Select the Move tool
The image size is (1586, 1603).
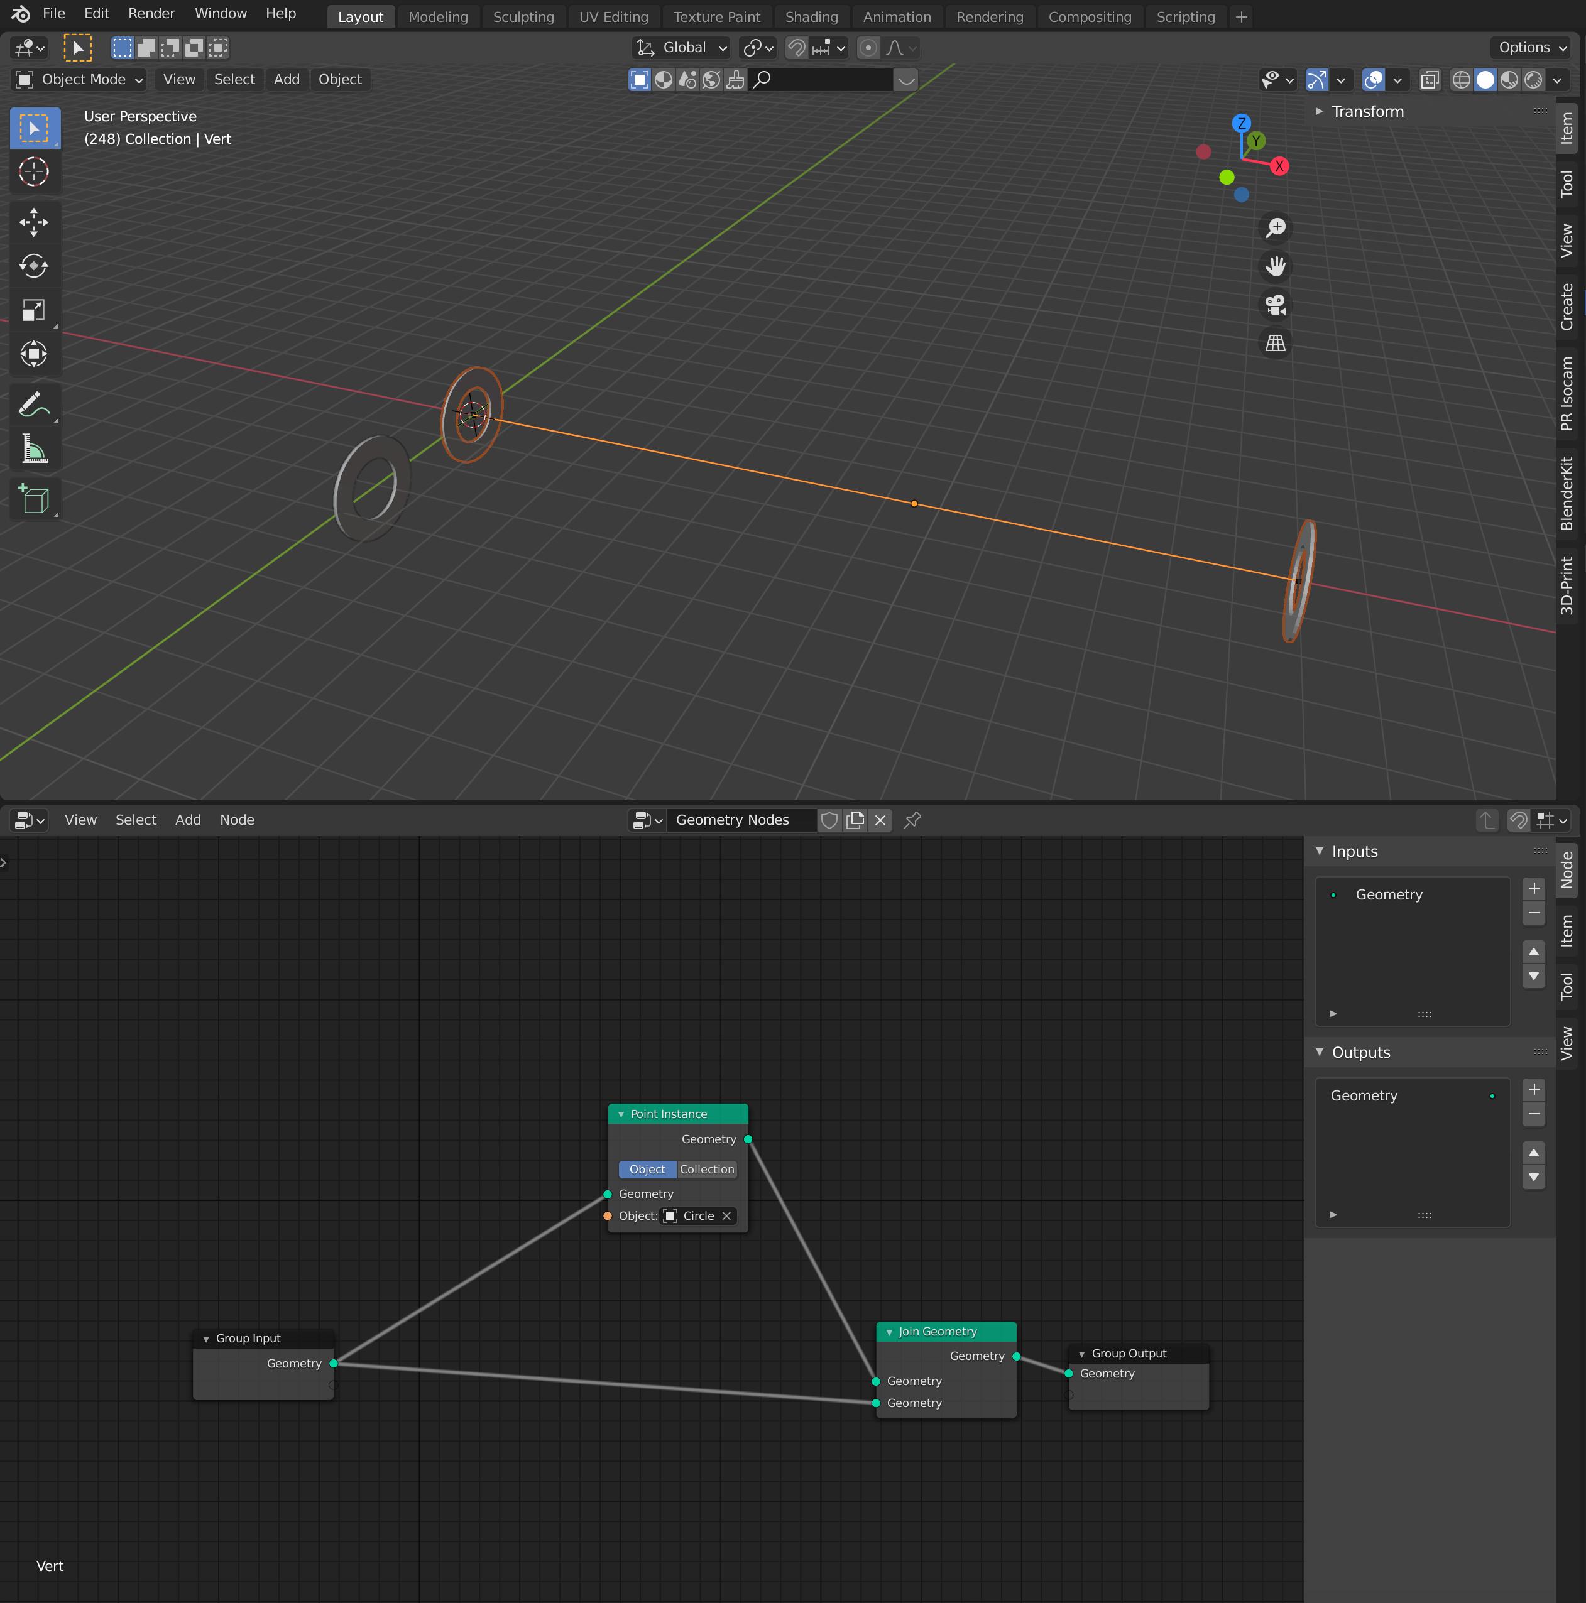coord(34,222)
